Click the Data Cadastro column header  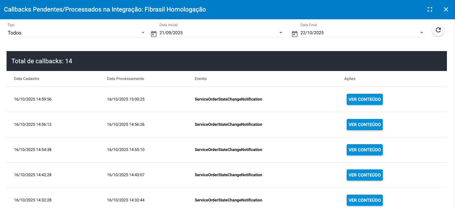[x=27, y=79]
